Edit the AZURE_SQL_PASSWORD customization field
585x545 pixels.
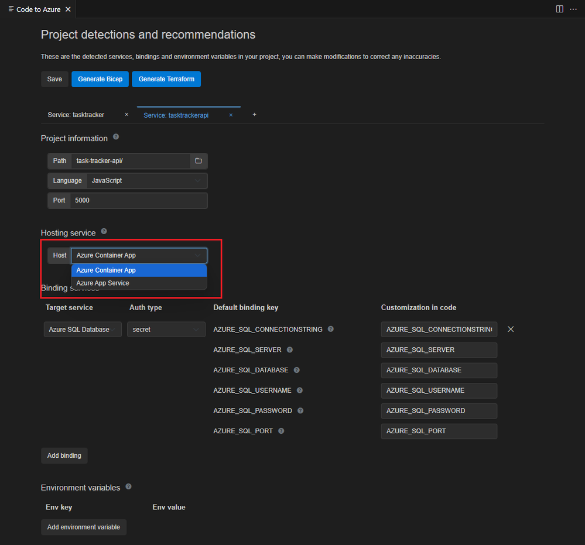(439, 411)
